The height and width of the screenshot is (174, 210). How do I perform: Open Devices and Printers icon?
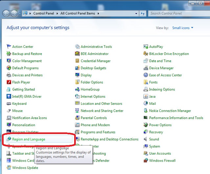[9, 75]
